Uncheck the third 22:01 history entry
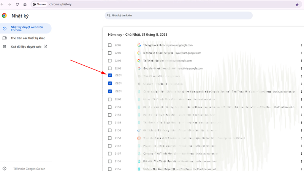 click(110, 92)
